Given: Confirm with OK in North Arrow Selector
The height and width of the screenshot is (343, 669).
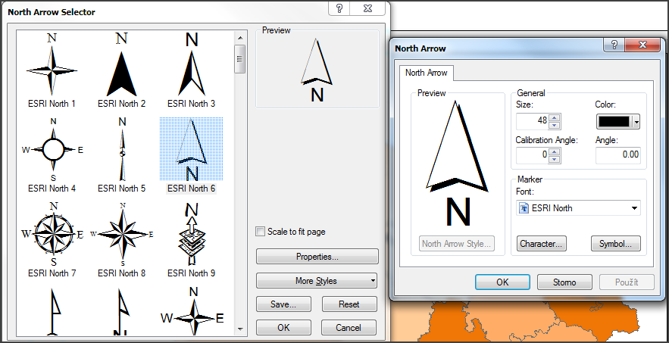Looking at the screenshot, I should pyautogui.click(x=283, y=328).
